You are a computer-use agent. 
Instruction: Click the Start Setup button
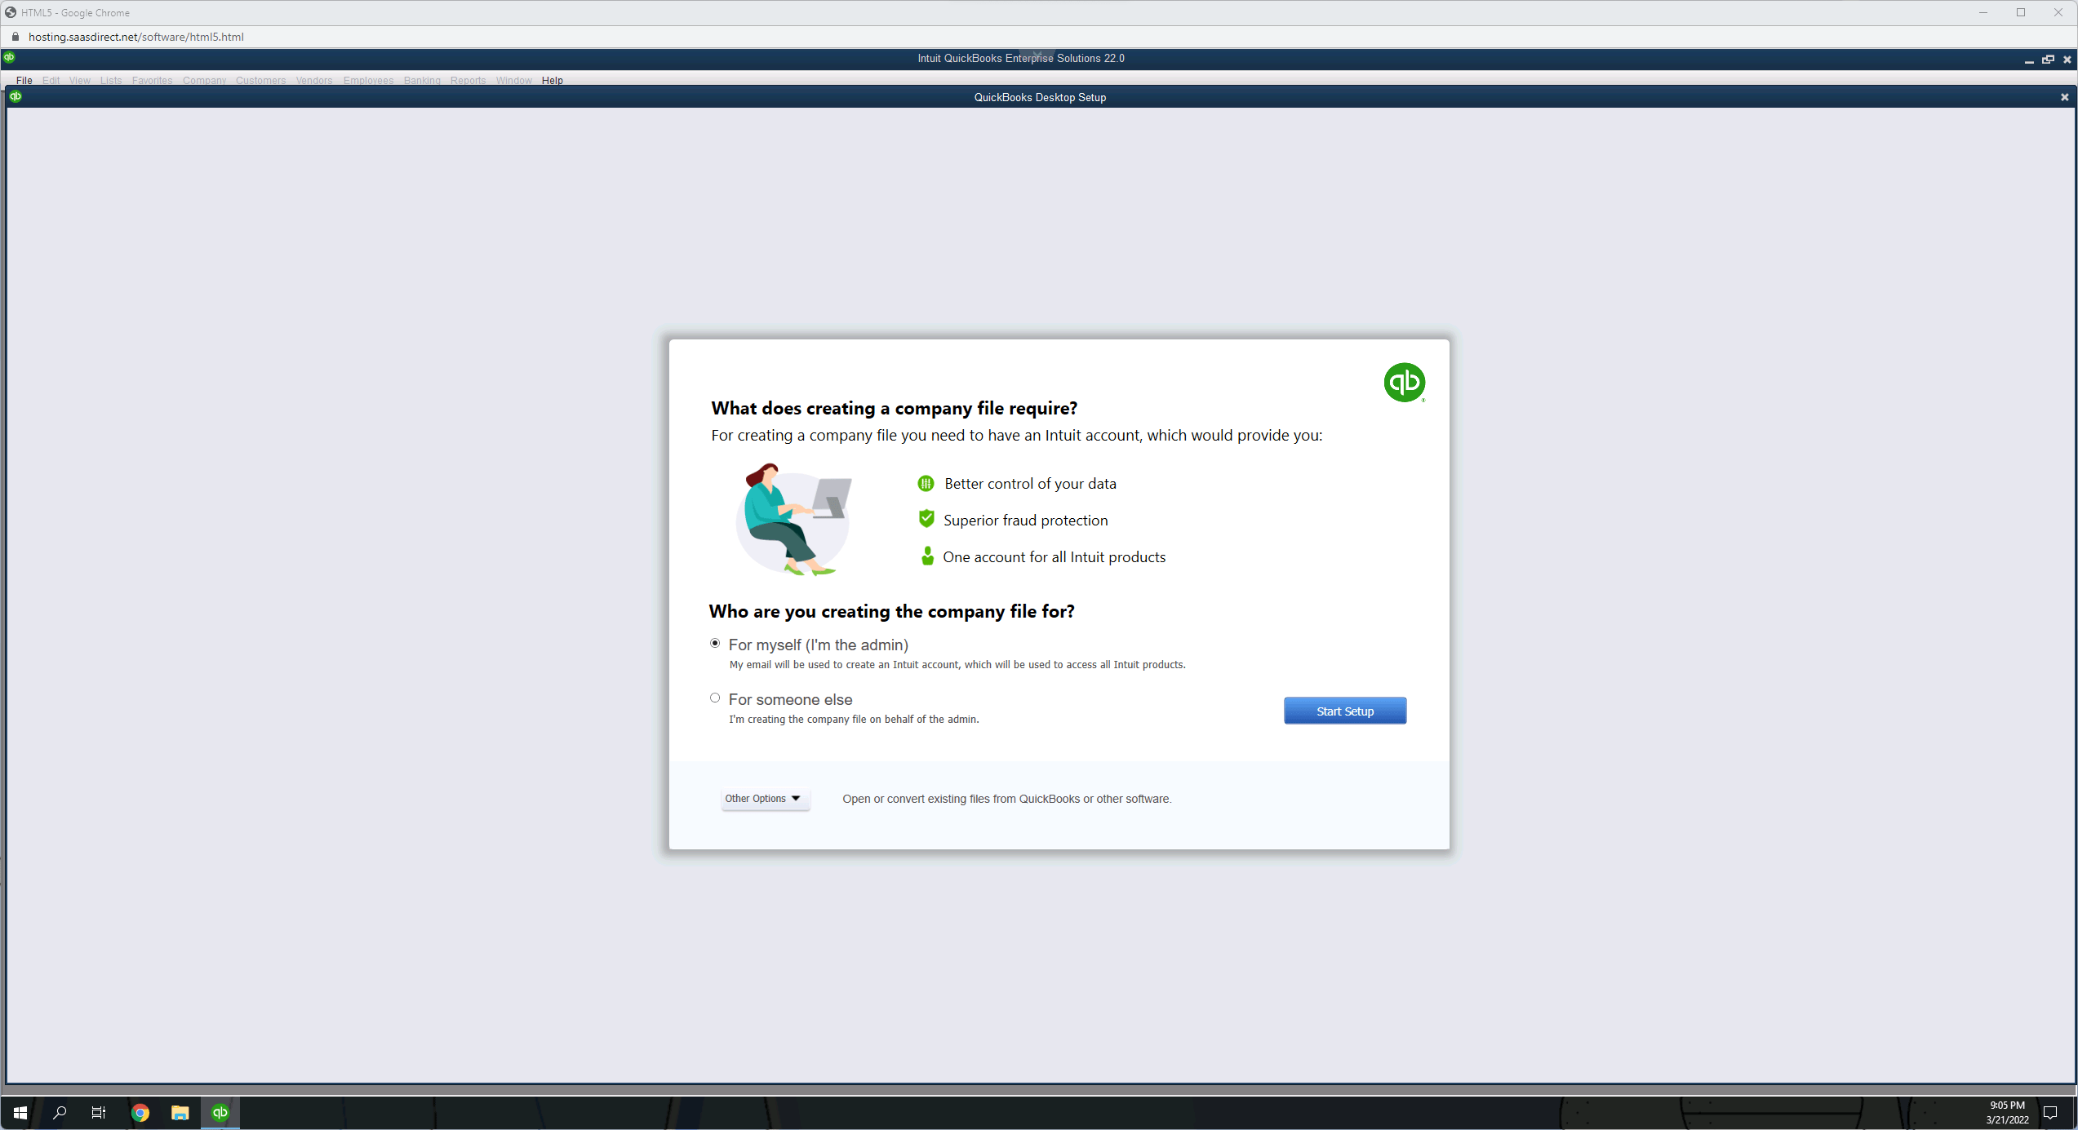point(1345,711)
